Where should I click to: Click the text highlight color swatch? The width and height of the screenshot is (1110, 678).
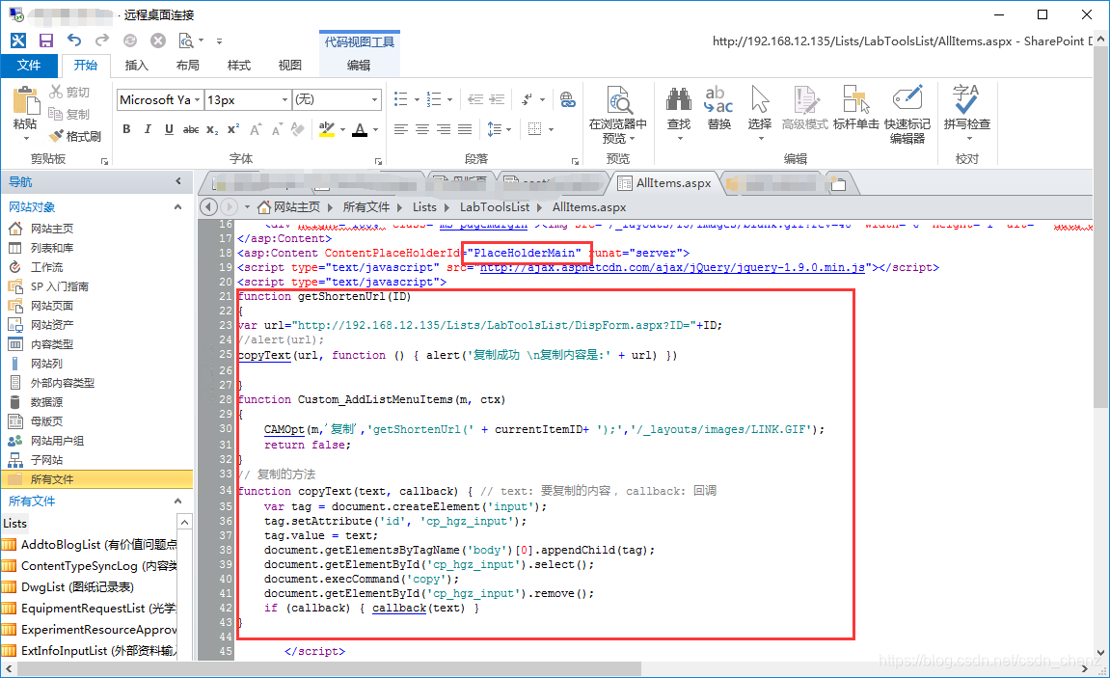click(x=326, y=129)
